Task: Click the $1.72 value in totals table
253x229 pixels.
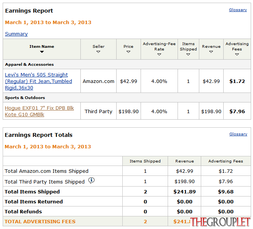Action: click(x=226, y=171)
